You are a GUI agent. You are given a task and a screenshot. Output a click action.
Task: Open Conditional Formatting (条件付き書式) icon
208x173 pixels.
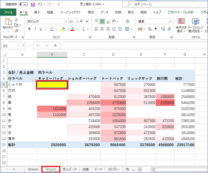181,21
